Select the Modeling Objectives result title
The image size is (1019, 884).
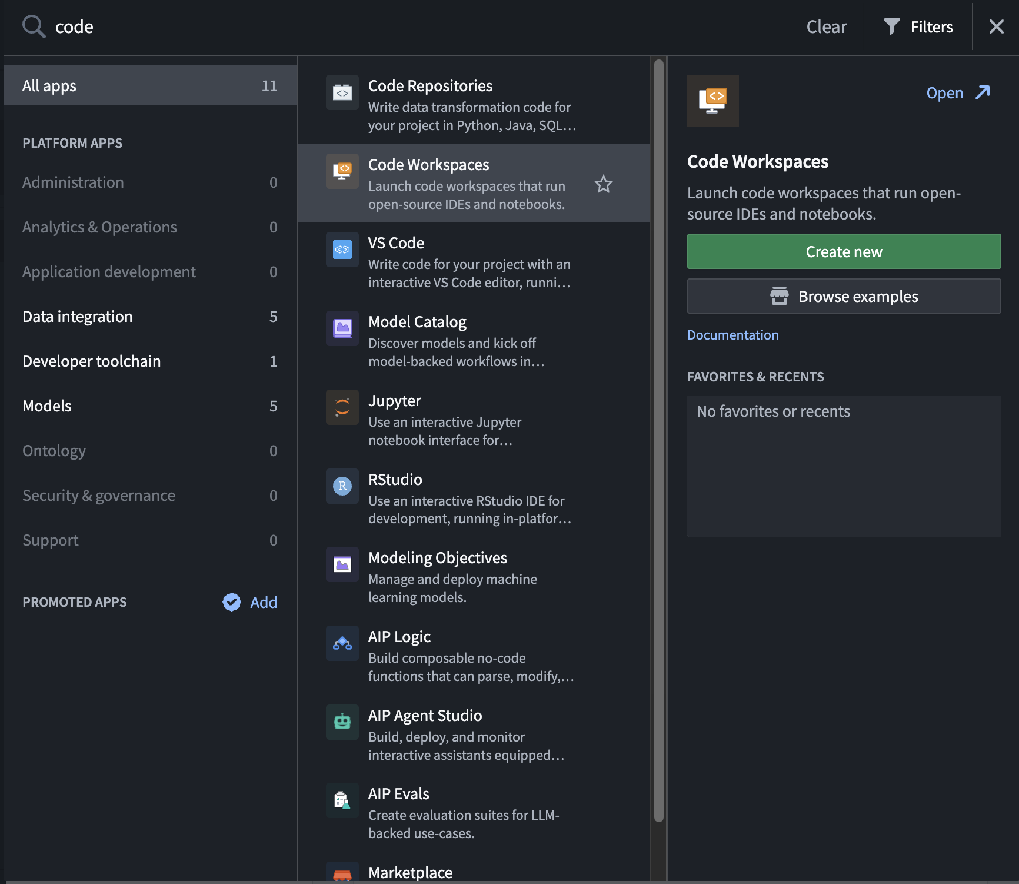438,558
